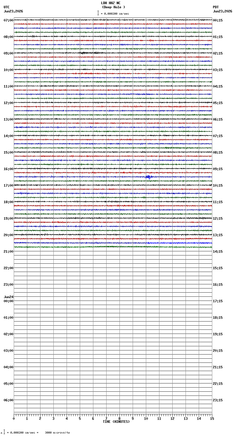Click the '(Deep Hole )' station subtitle

pyautogui.click(x=113, y=7)
